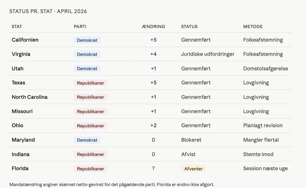Screen dimensions: 306x188
Task: Click the Republikaner badge in Florida row
Action: [90, 169]
